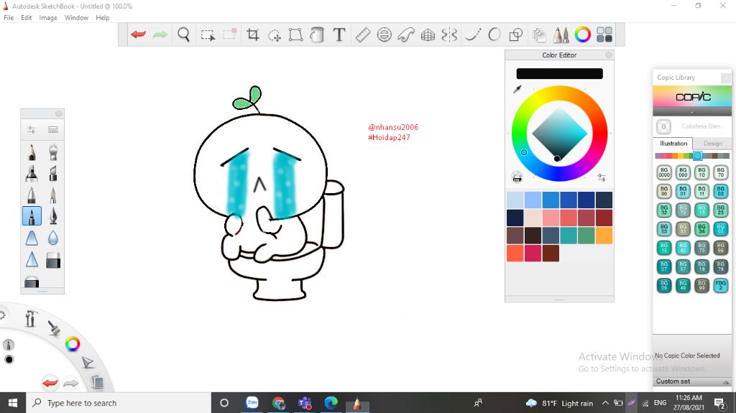Viewport: 736px width, 413px height.
Task: Select the French Curve guide
Action: 406,34
